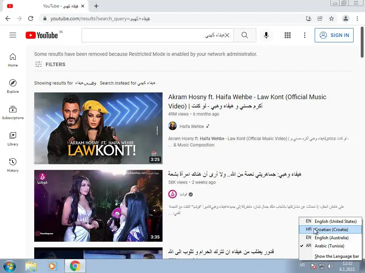The width and height of the screenshot is (365, 273).
Task: Click the AR language indicator in taskbar
Action: point(302,265)
